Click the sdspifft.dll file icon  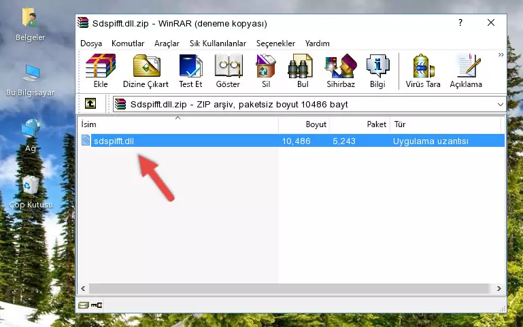[86, 140]
